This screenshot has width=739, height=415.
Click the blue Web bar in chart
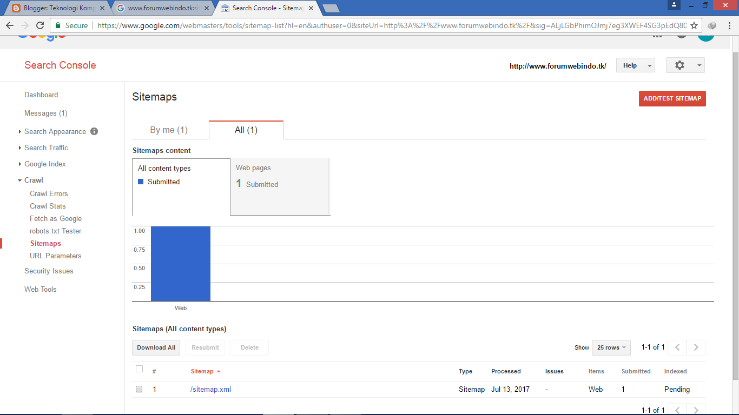(x=181, y=264)
